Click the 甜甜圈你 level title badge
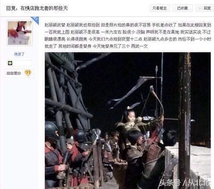This screenshot has height=189, width=214. 14,73
